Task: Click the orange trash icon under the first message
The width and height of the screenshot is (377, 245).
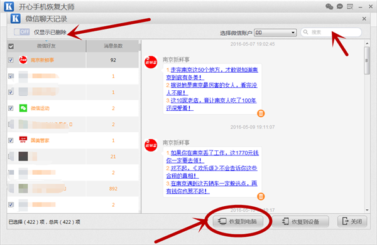Action: tap(261, 113)
